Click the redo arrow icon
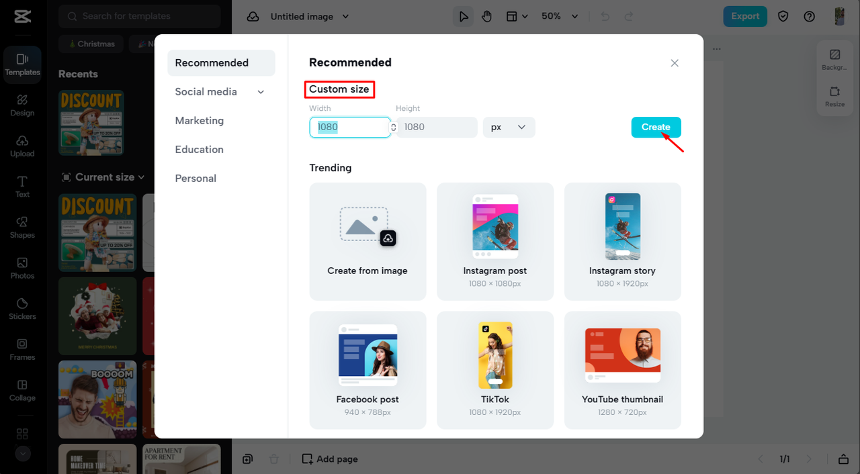Screen dimensions: 860x474 point(629,16)
